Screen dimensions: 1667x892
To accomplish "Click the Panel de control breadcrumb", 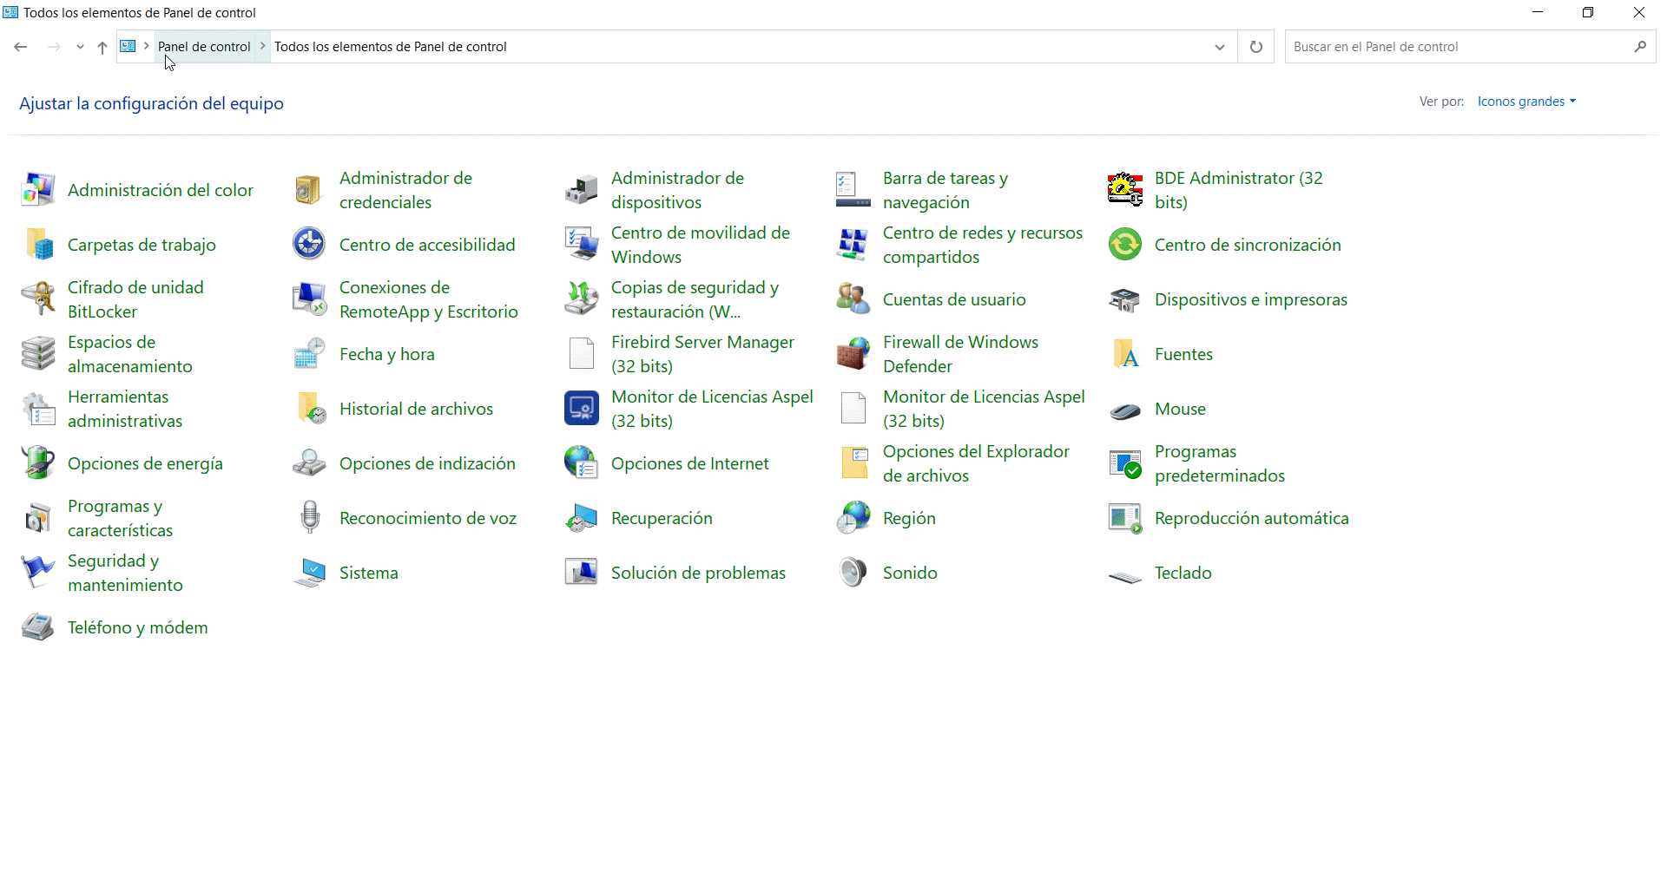I will [204, 47].
